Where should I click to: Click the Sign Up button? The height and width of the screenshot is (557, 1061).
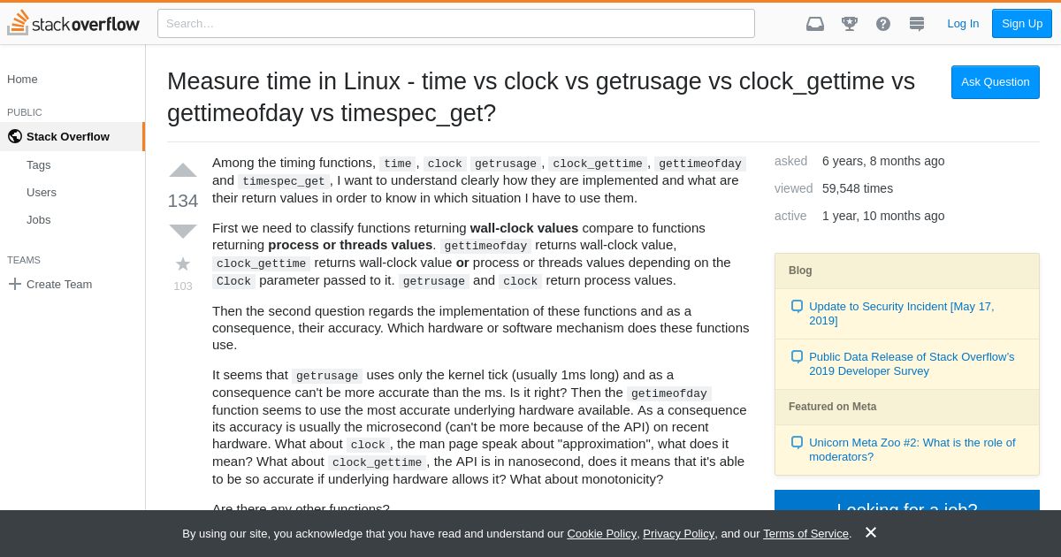[x=1022, y=23]
